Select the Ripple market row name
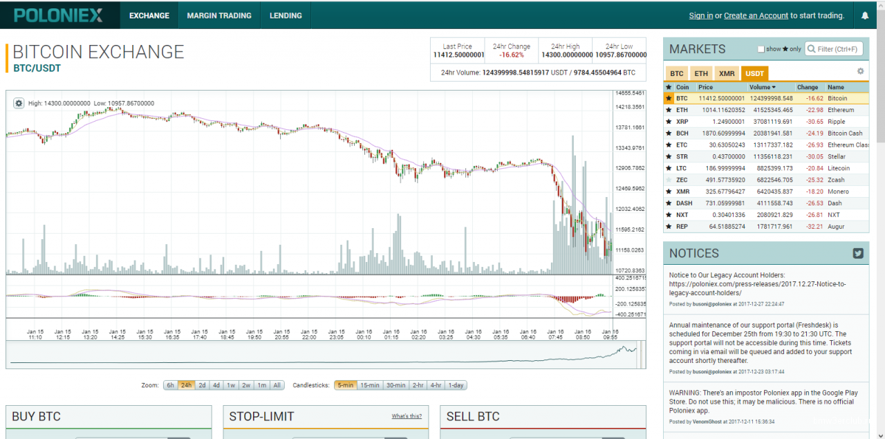 click(836, 122)
